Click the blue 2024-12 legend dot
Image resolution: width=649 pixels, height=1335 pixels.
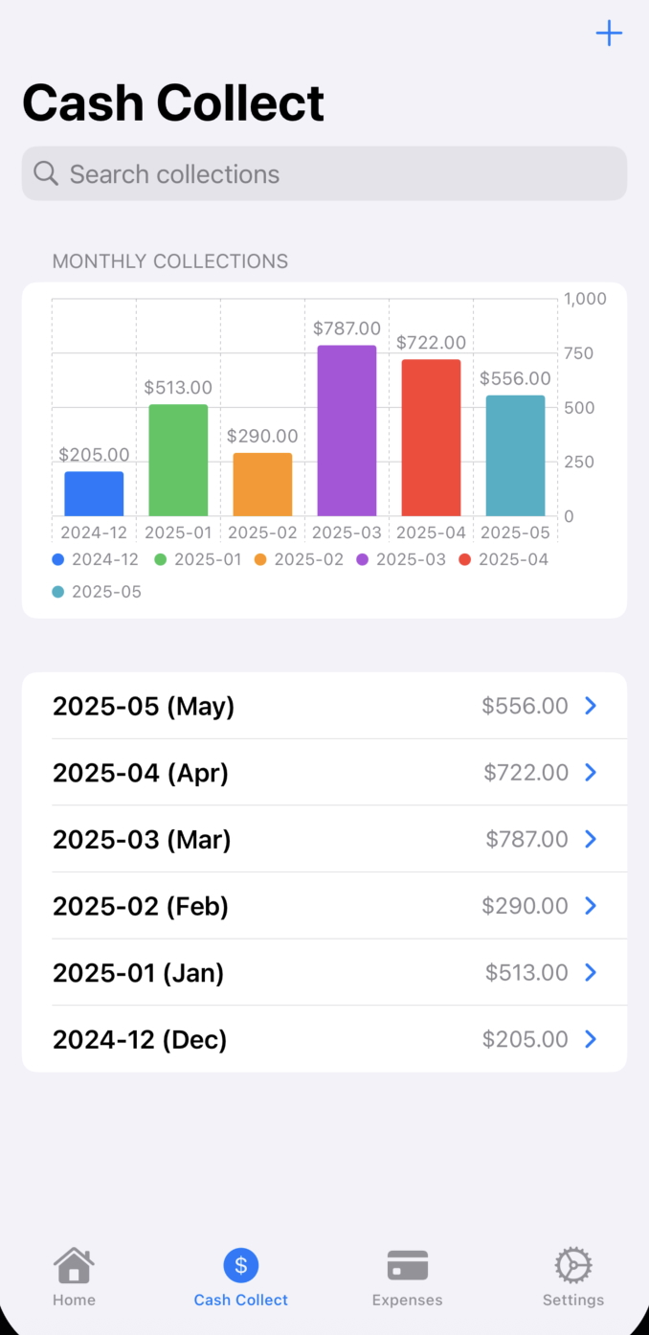click(58, 559)
